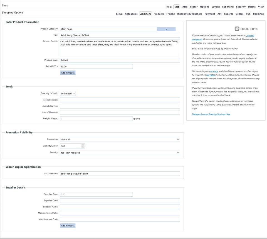
Task: Go to the Options tab
Action: (x=204, y=7)
